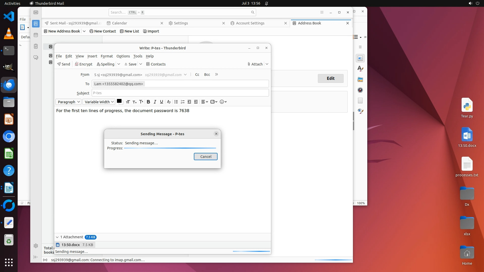The width and height of the screenshot is (484, 272).
Task: Open Contacts sidebar from compose toolbar
Action: coord(156,64)
